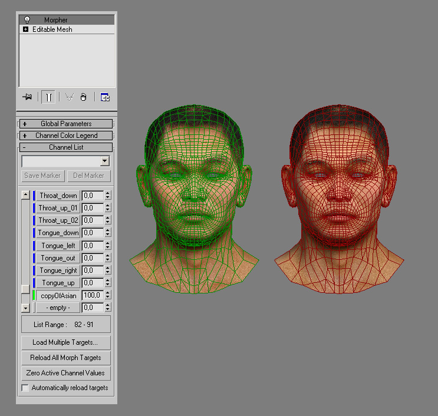Viewport: 438px width, 416px height.
Task: Expand the Editable Mesh plus box
Action: pyautogui.click(x=25, y=29)
